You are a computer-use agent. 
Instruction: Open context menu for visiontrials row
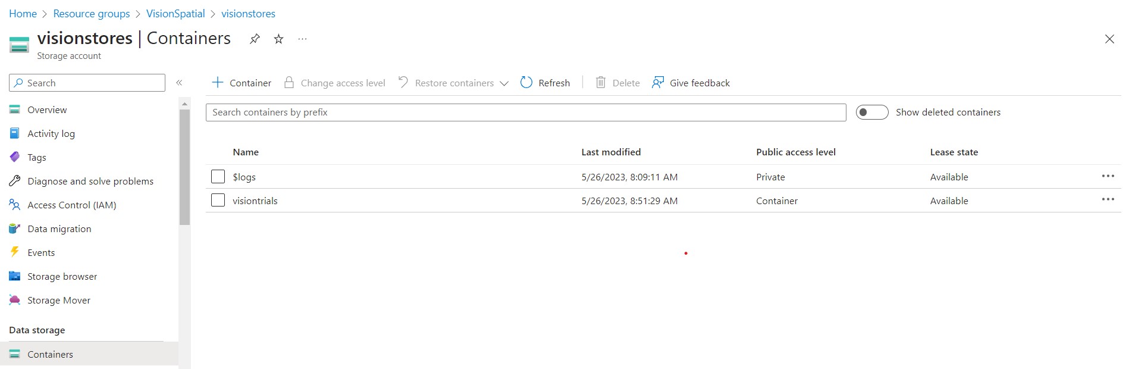[1108, 199]
